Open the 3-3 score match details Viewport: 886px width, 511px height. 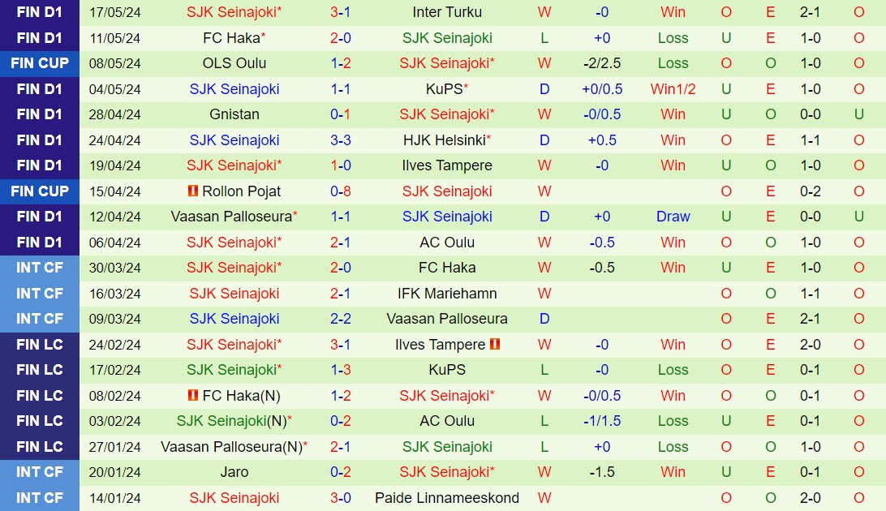[x=341, y=140]
